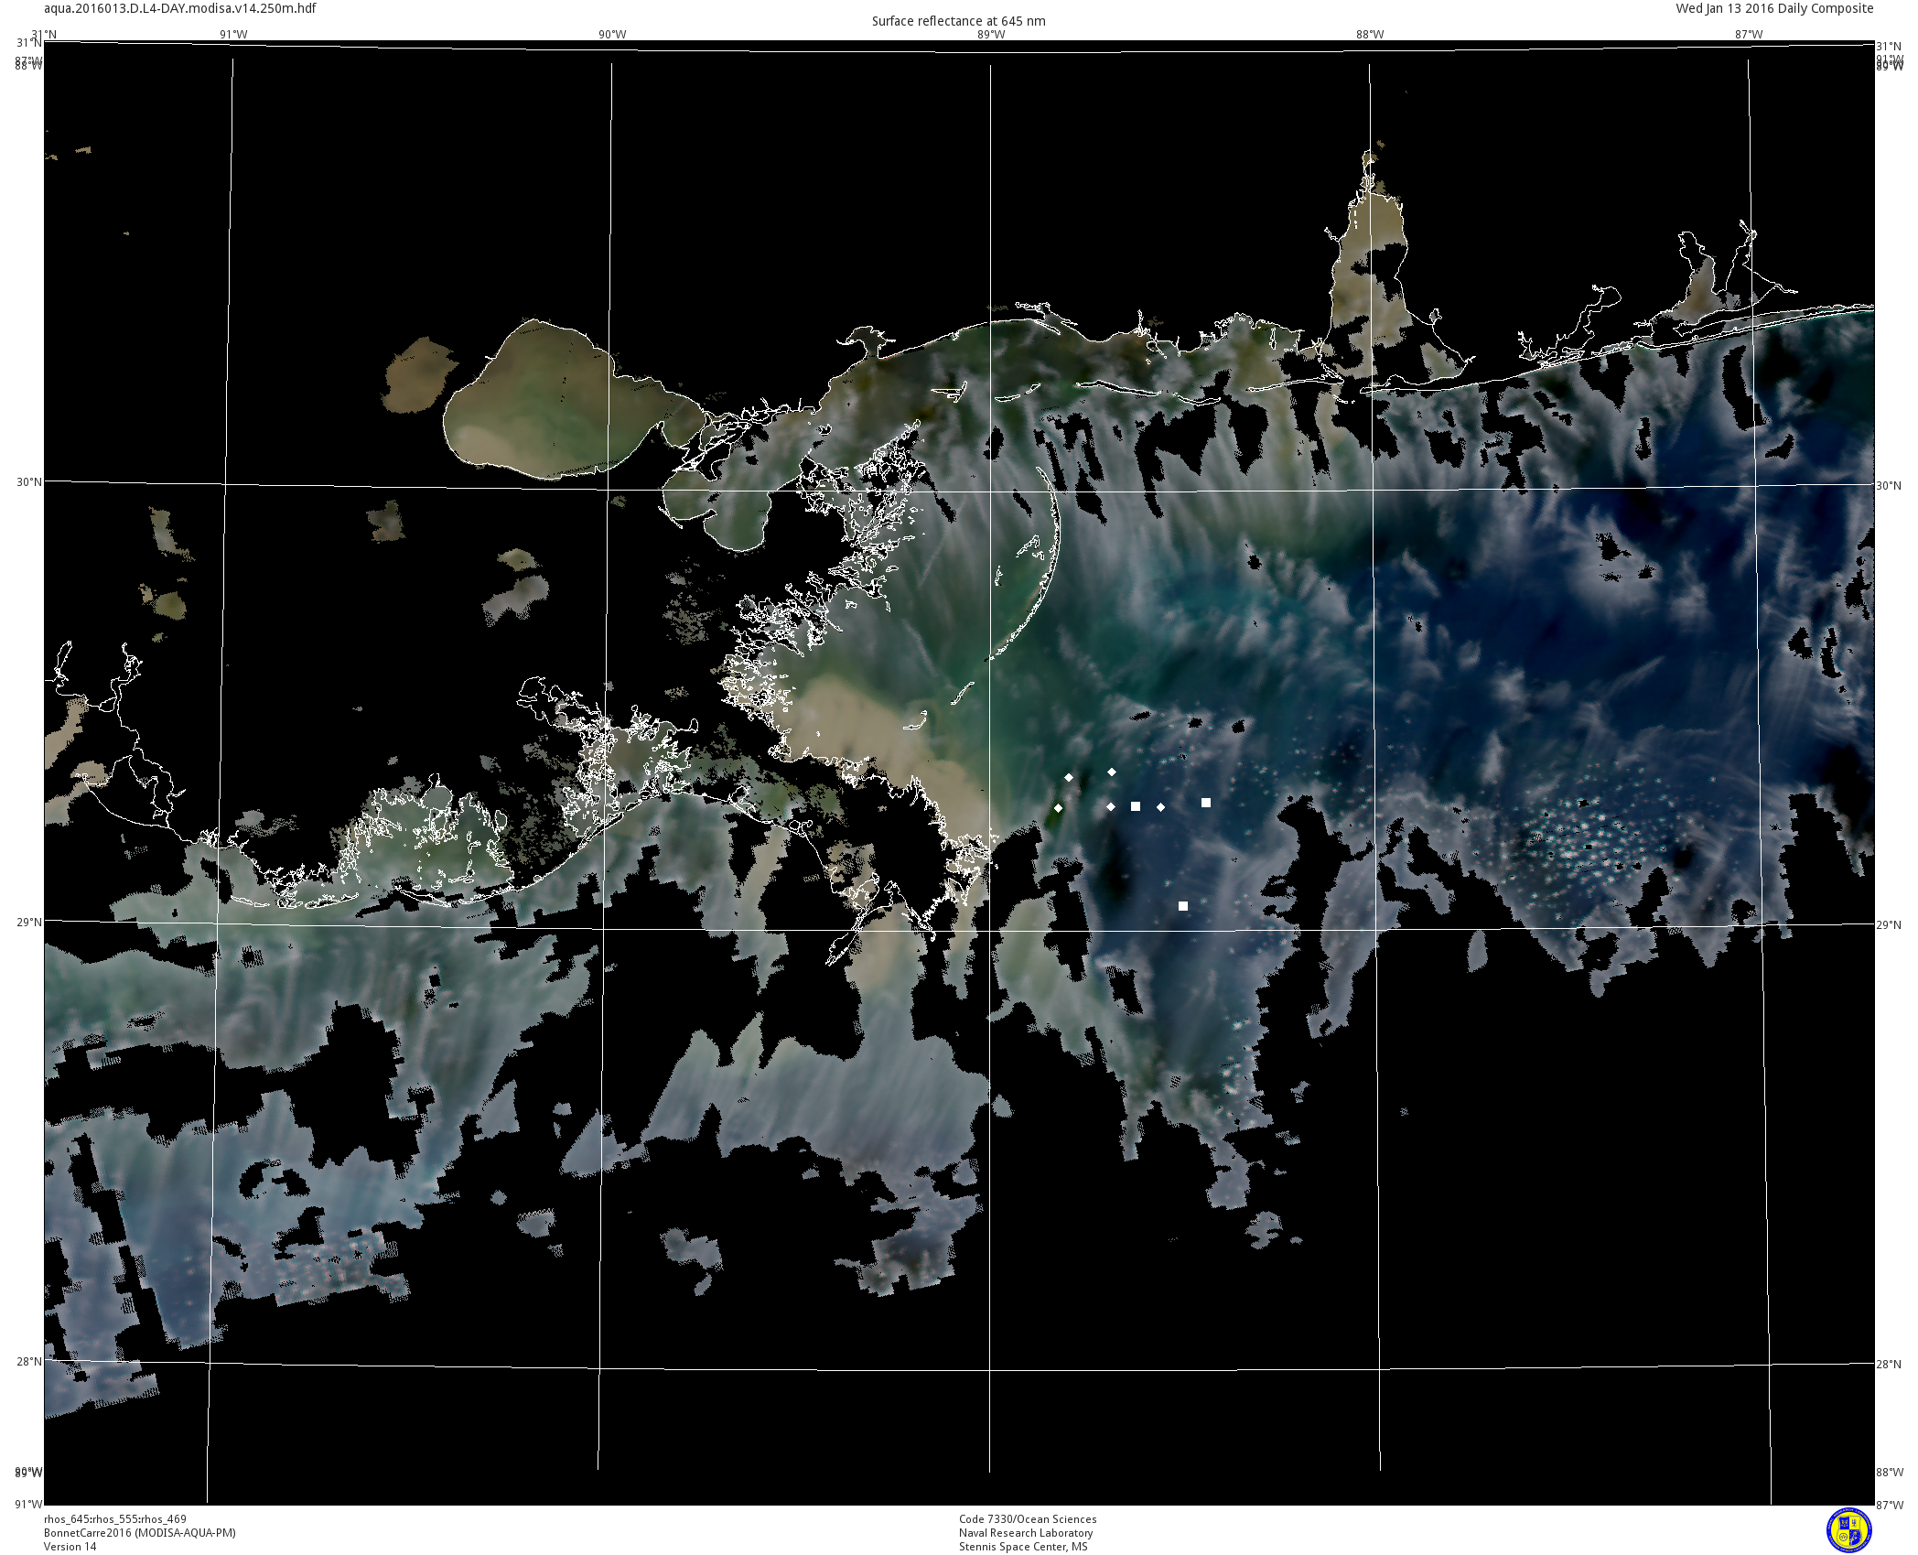Click the 89°W longitude label at top

pos(991,35)
